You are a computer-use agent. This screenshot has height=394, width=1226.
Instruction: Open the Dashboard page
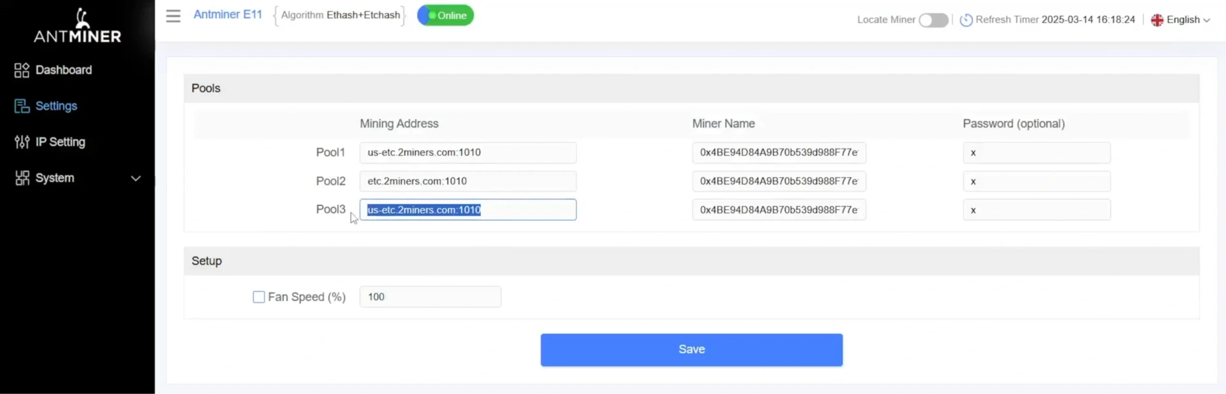point(64,70)
